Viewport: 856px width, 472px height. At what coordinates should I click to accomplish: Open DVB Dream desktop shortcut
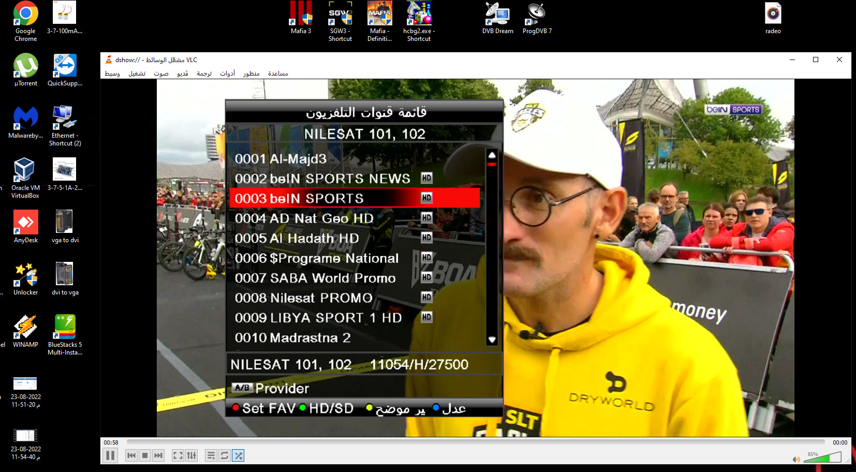point(497,18)
